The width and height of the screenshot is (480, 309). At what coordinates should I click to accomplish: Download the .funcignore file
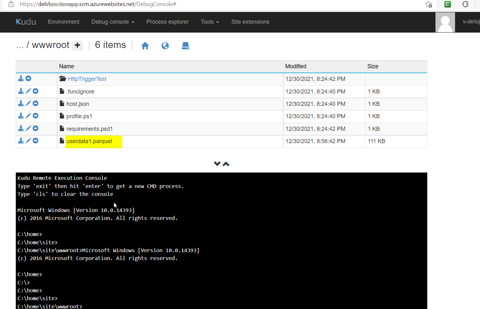pyautogui.click(x=21, y=91)
